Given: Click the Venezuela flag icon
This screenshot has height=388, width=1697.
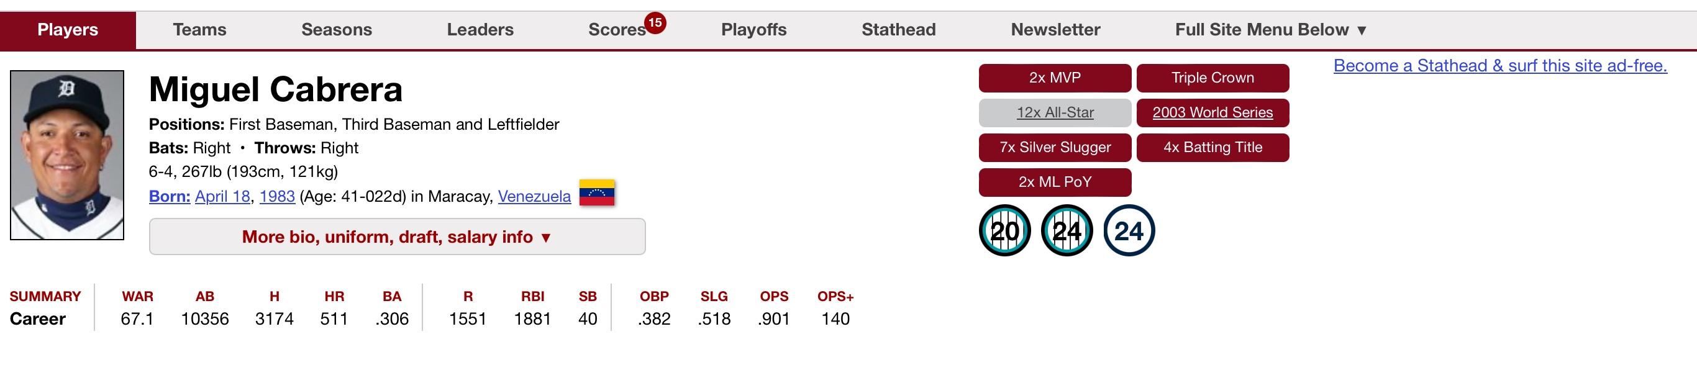Looking at the screenshot, I should pyautogui.click(x=597, y=193).
